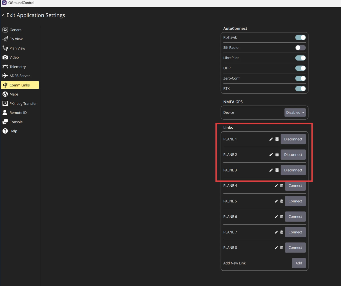Delete the PLANE 2 link with trash icon
Screen dimensions: 341x286
(277, 155)
